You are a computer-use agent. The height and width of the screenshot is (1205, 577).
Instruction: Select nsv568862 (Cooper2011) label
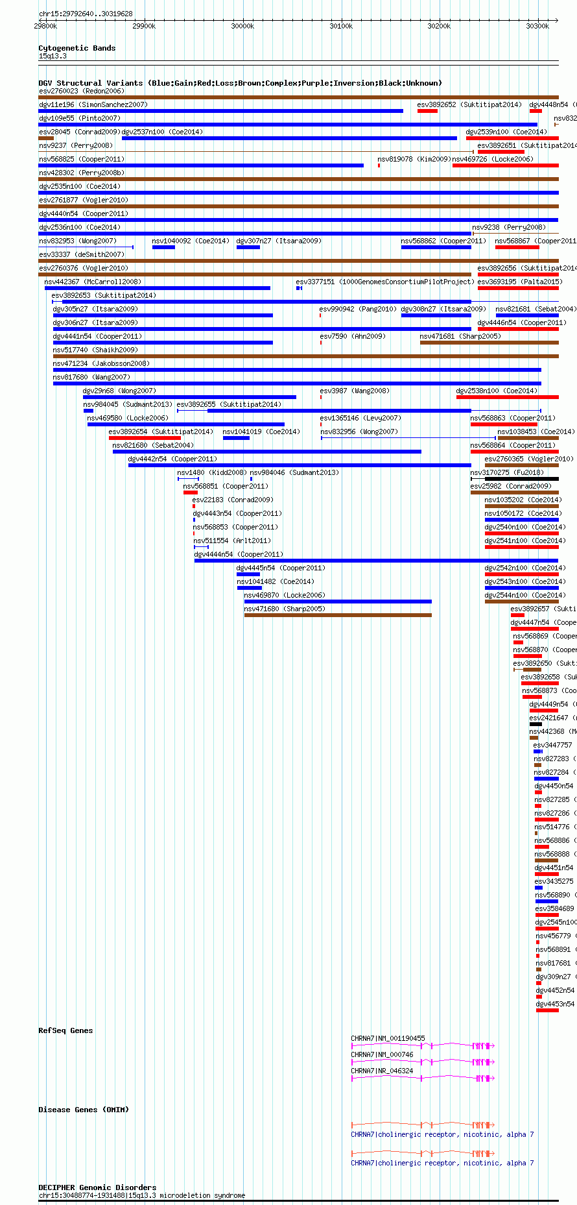443,241
